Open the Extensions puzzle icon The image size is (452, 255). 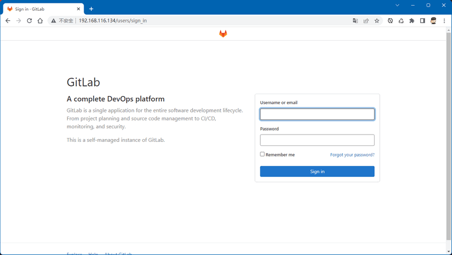[x=412, y=21]
